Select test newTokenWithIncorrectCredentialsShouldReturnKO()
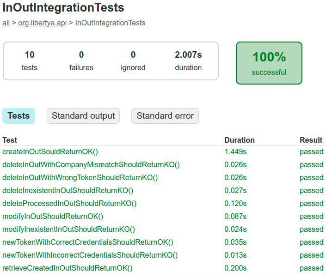Viewport: 326px width, 278px height. [90, 255]
